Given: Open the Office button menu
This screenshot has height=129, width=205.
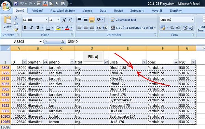Looking at the screenshot, I should (x=5, y=6).
